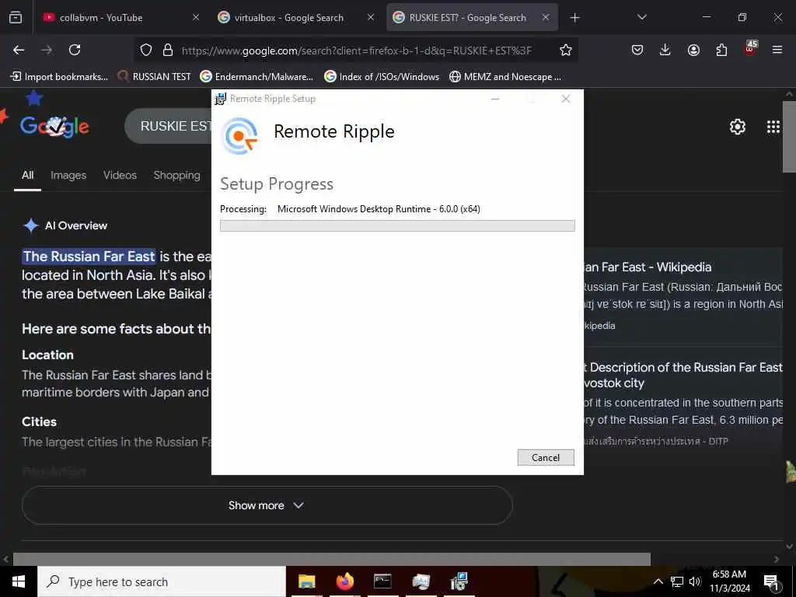The image size is (796, 597).
Task: Open Firefox from the taskbar
Action: tap(344, 581)
